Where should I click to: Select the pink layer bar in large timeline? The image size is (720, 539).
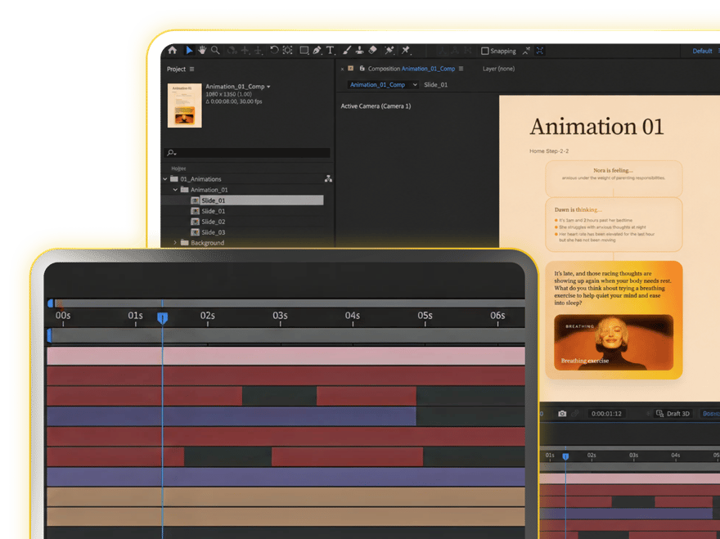286,356
